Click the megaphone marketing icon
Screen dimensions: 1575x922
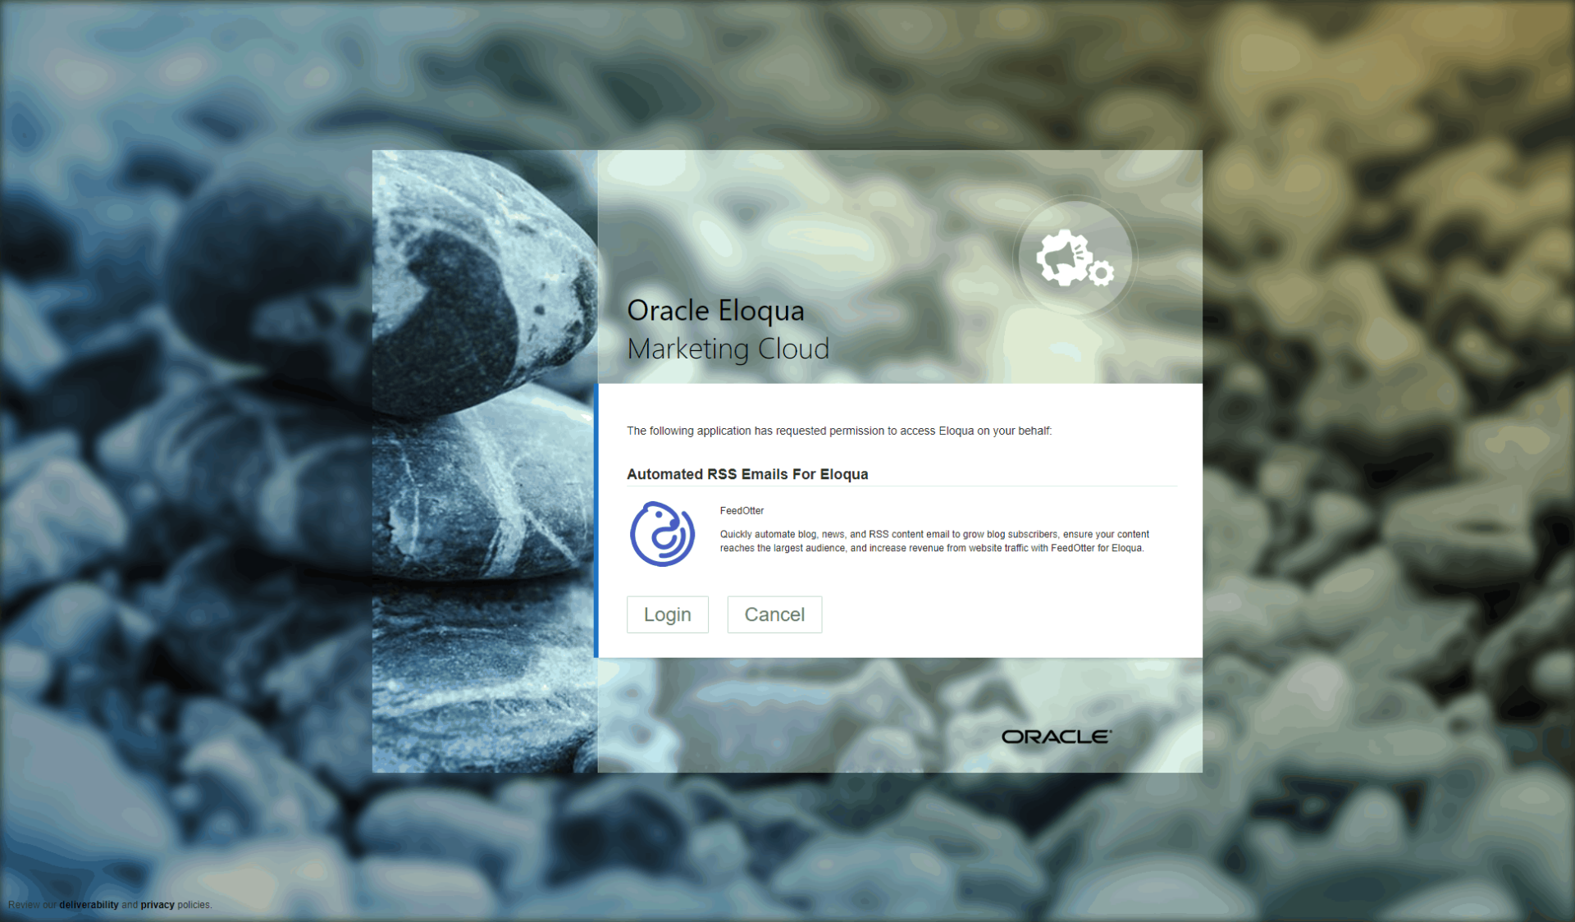coord(1063,257)
